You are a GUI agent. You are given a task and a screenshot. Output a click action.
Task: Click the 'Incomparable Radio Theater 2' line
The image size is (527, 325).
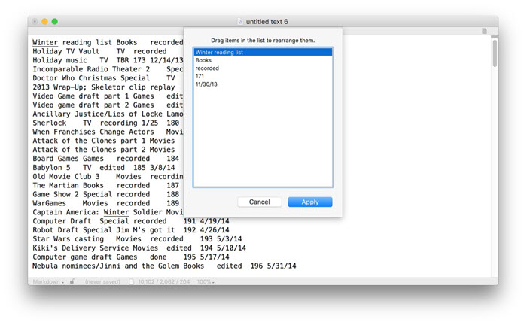108,69
